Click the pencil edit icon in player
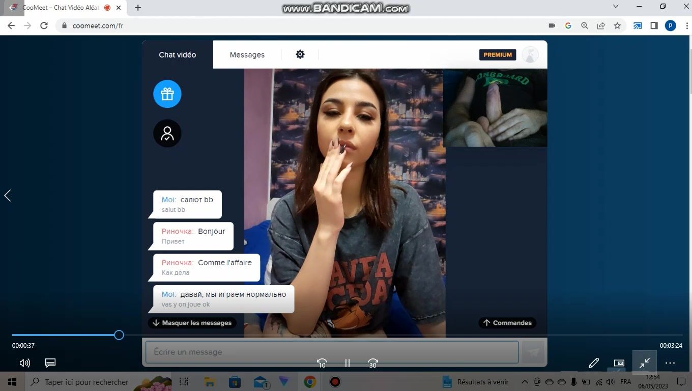Image resolution: width=692 pixels, height=391 pixels. [x=593, y=363]
